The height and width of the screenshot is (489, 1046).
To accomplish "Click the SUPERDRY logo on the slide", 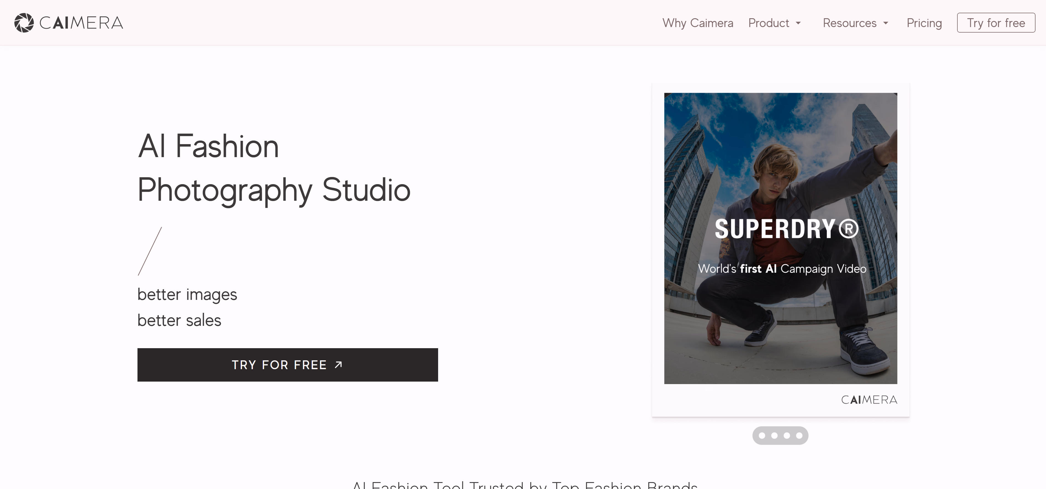I will tap(786, 229).
